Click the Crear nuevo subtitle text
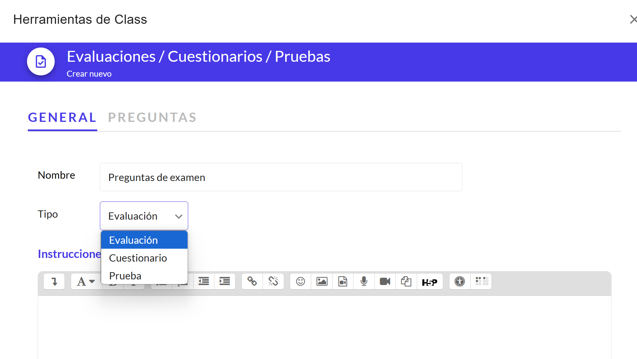The image size is (637, 359). click(89, 74)
